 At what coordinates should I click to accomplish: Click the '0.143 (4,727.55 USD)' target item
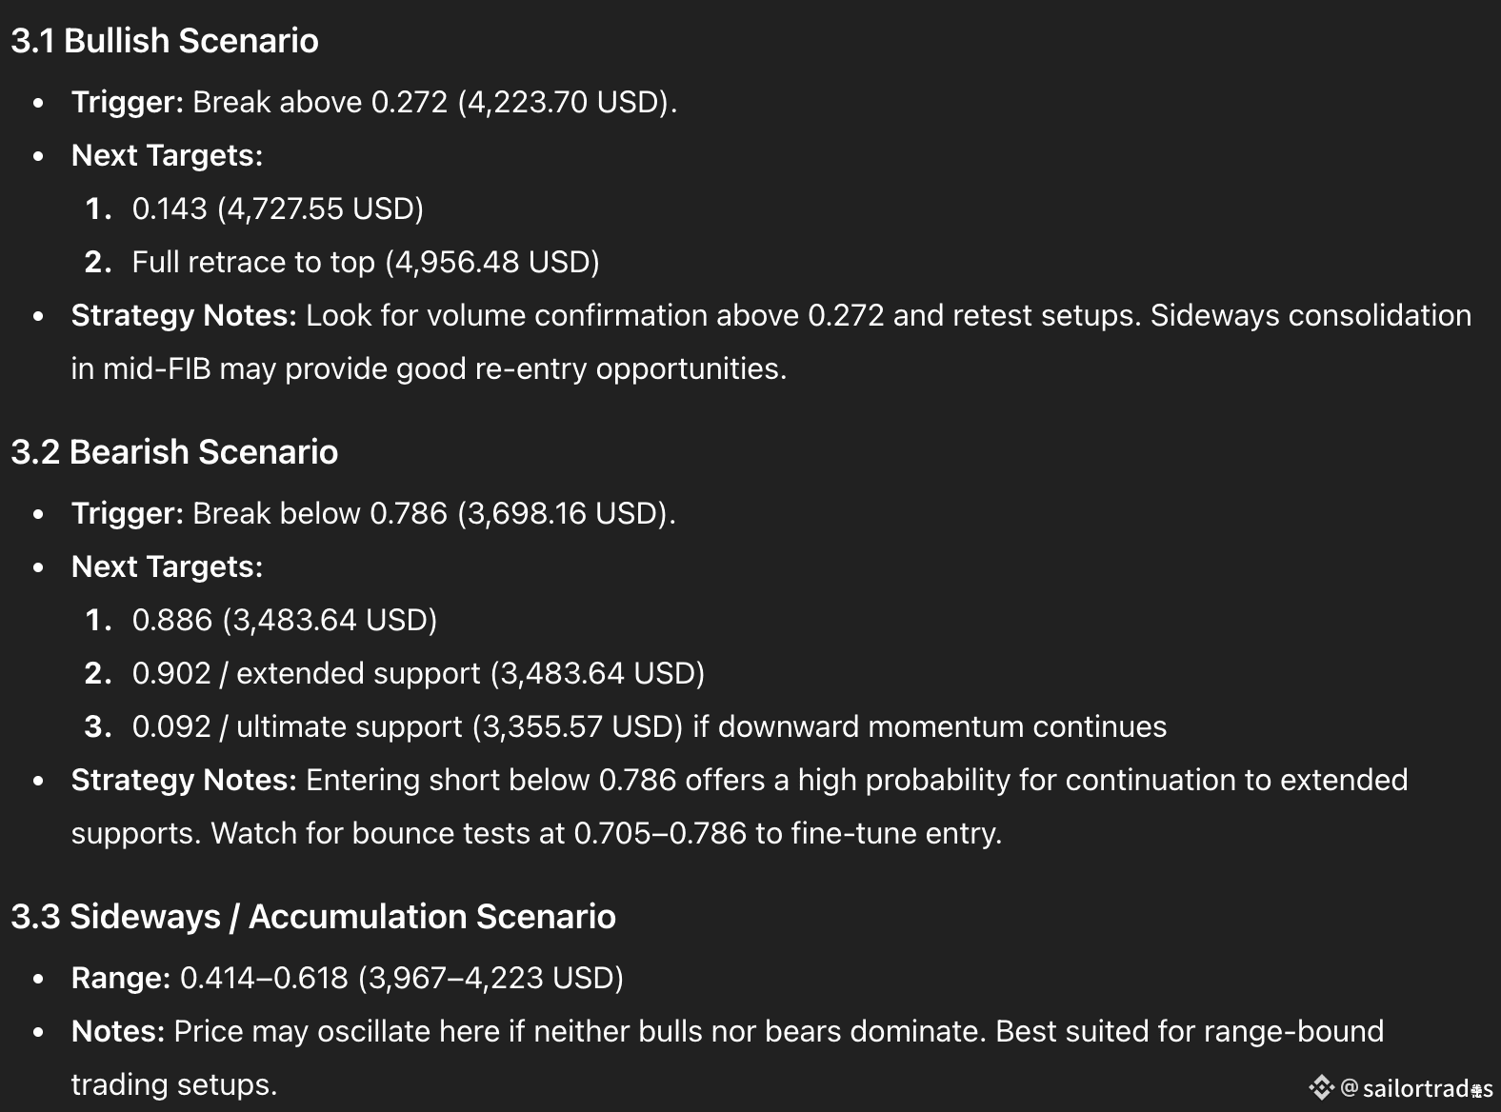click(x=277, y=208)
